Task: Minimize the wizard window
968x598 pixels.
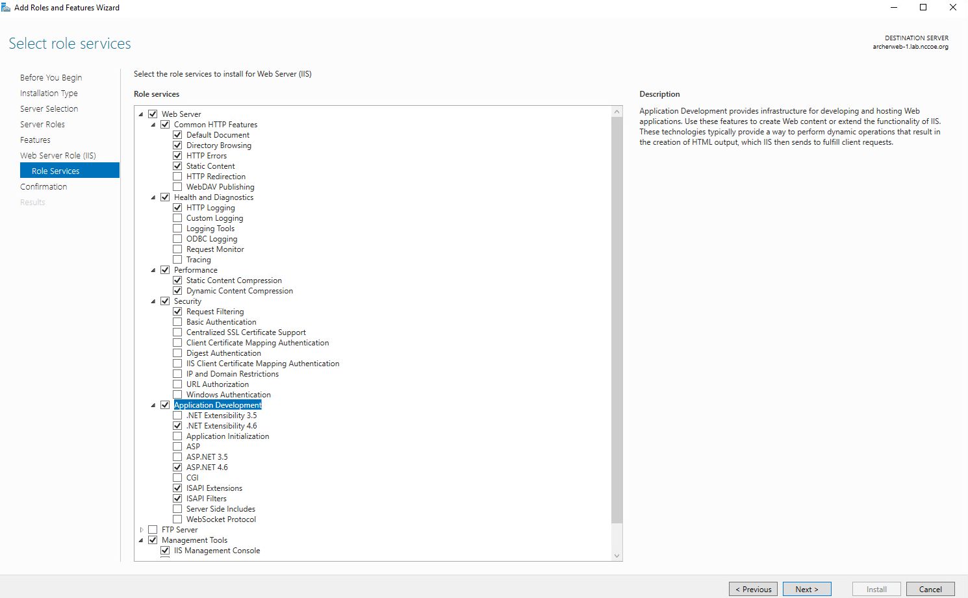Action: tap(894, 8)
